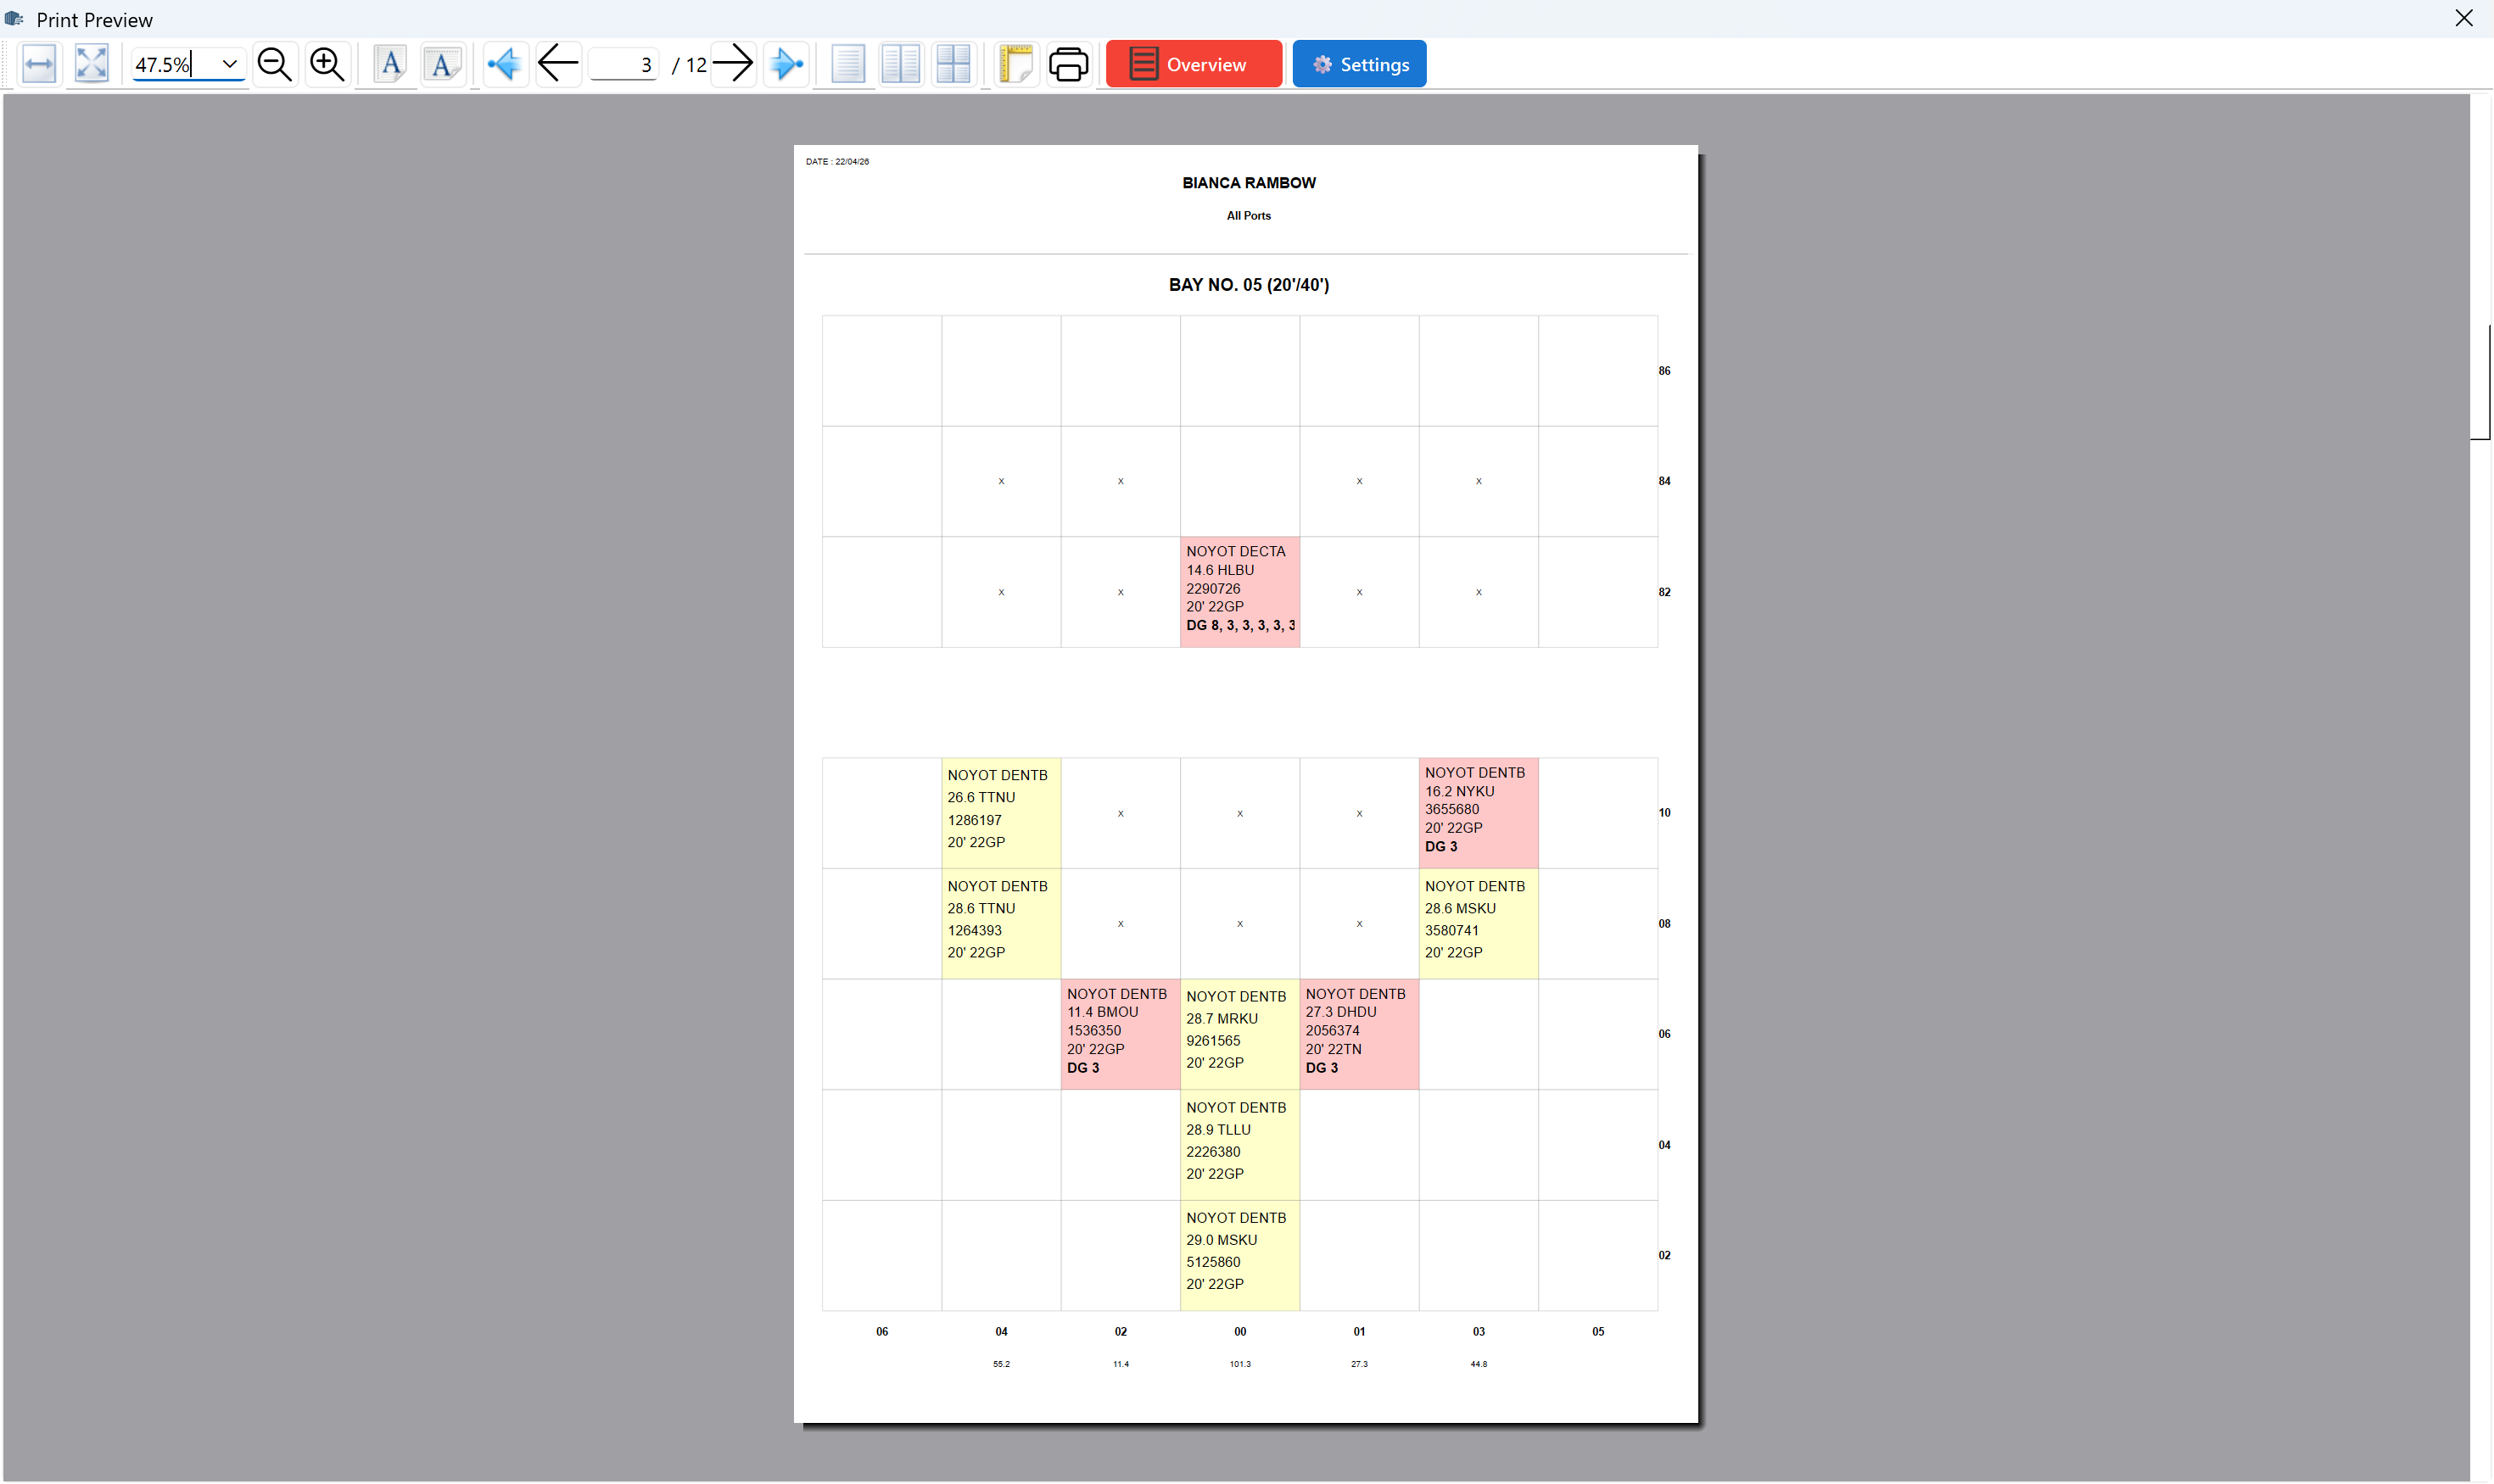Select the DHDU 2056374 container cell

(1358, 1034)
